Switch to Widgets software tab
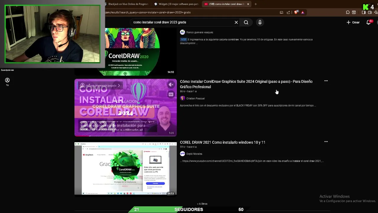 [x=177, y=4]
